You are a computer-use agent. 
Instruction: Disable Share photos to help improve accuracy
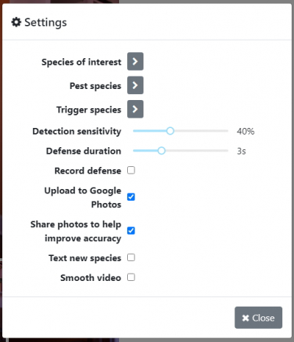[131, 230]
